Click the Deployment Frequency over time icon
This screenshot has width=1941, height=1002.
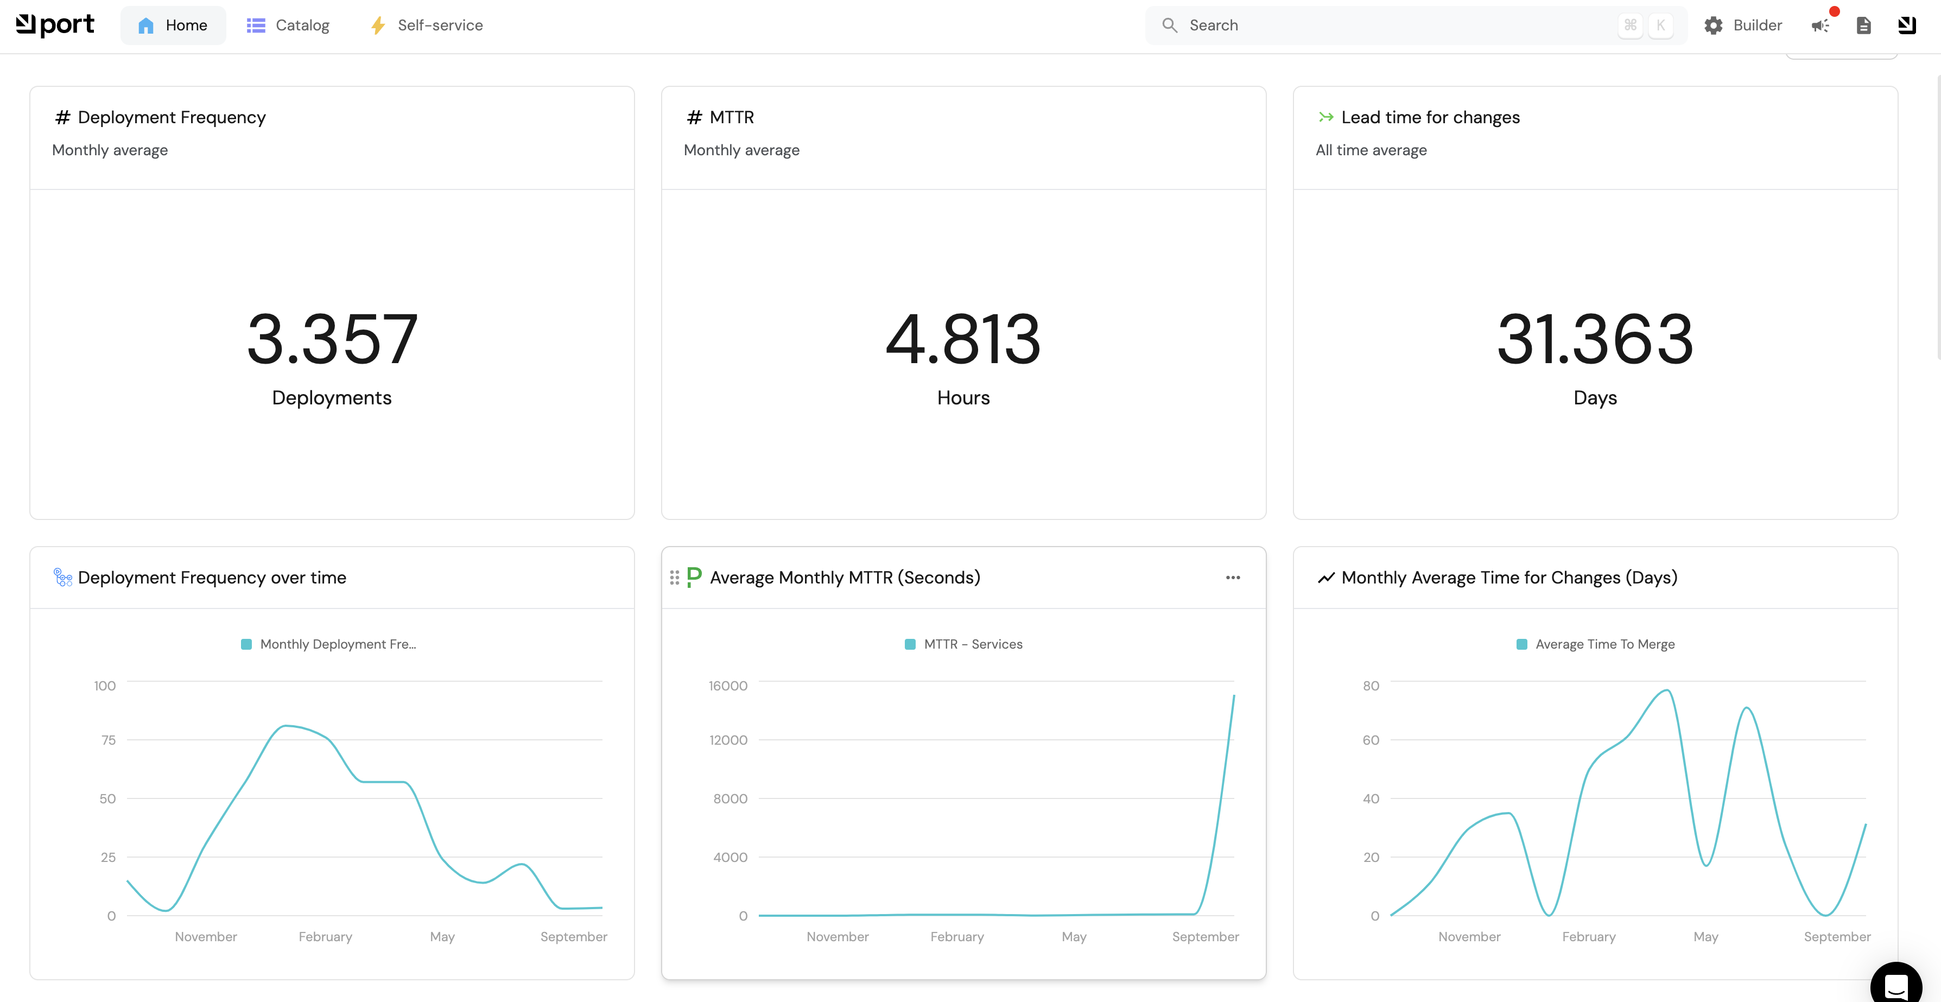click(x=62, y=577)
